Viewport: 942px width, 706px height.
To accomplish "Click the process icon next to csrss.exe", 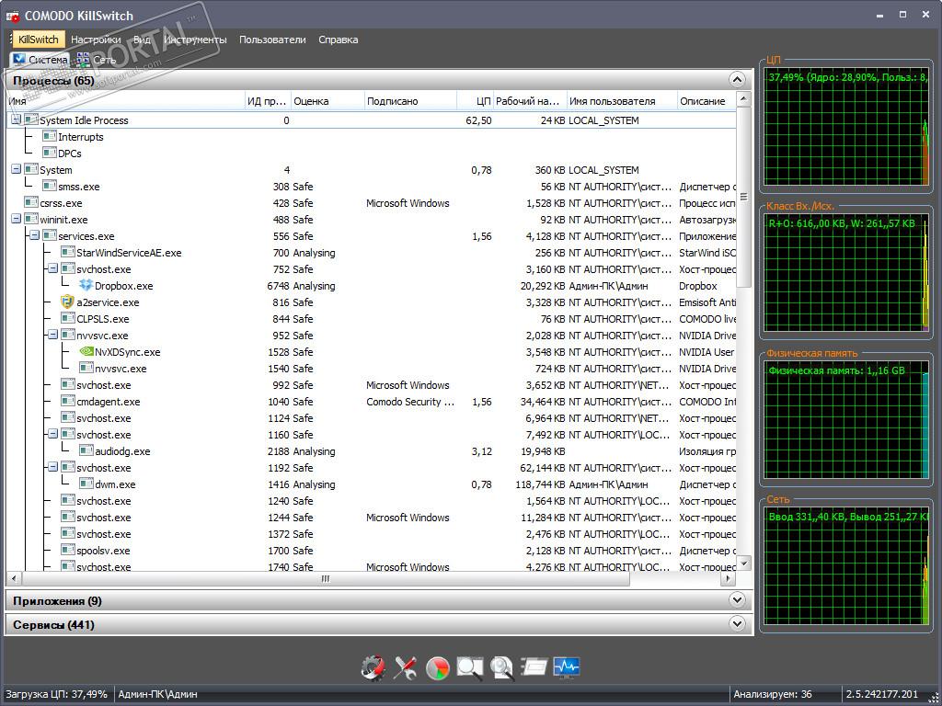I will coord(31,202).
